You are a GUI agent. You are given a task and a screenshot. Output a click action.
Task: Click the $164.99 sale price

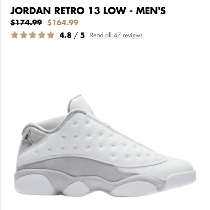click(63, 22)
